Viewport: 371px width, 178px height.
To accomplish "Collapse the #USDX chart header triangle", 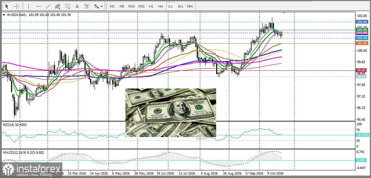I will click(4, 15).
